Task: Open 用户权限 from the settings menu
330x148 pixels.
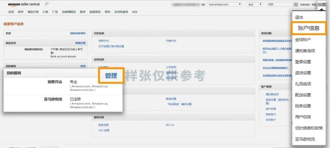Action: tap(303, 117)
